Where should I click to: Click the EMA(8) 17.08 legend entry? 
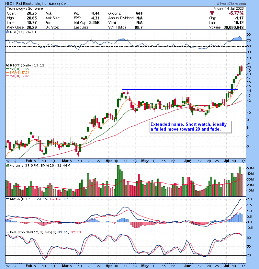click(17, 73)
